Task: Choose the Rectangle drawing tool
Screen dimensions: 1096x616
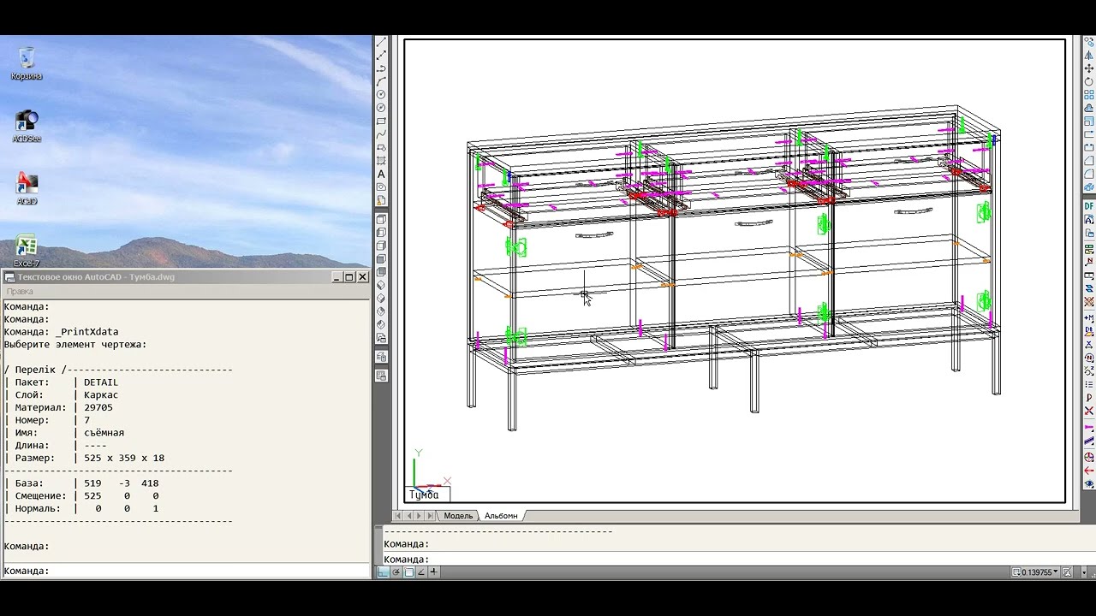Action: pos(382,121)
